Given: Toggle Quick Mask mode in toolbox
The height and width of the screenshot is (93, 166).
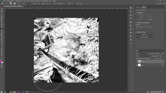Looking at the screenshot, I should [x=2, y=65].
